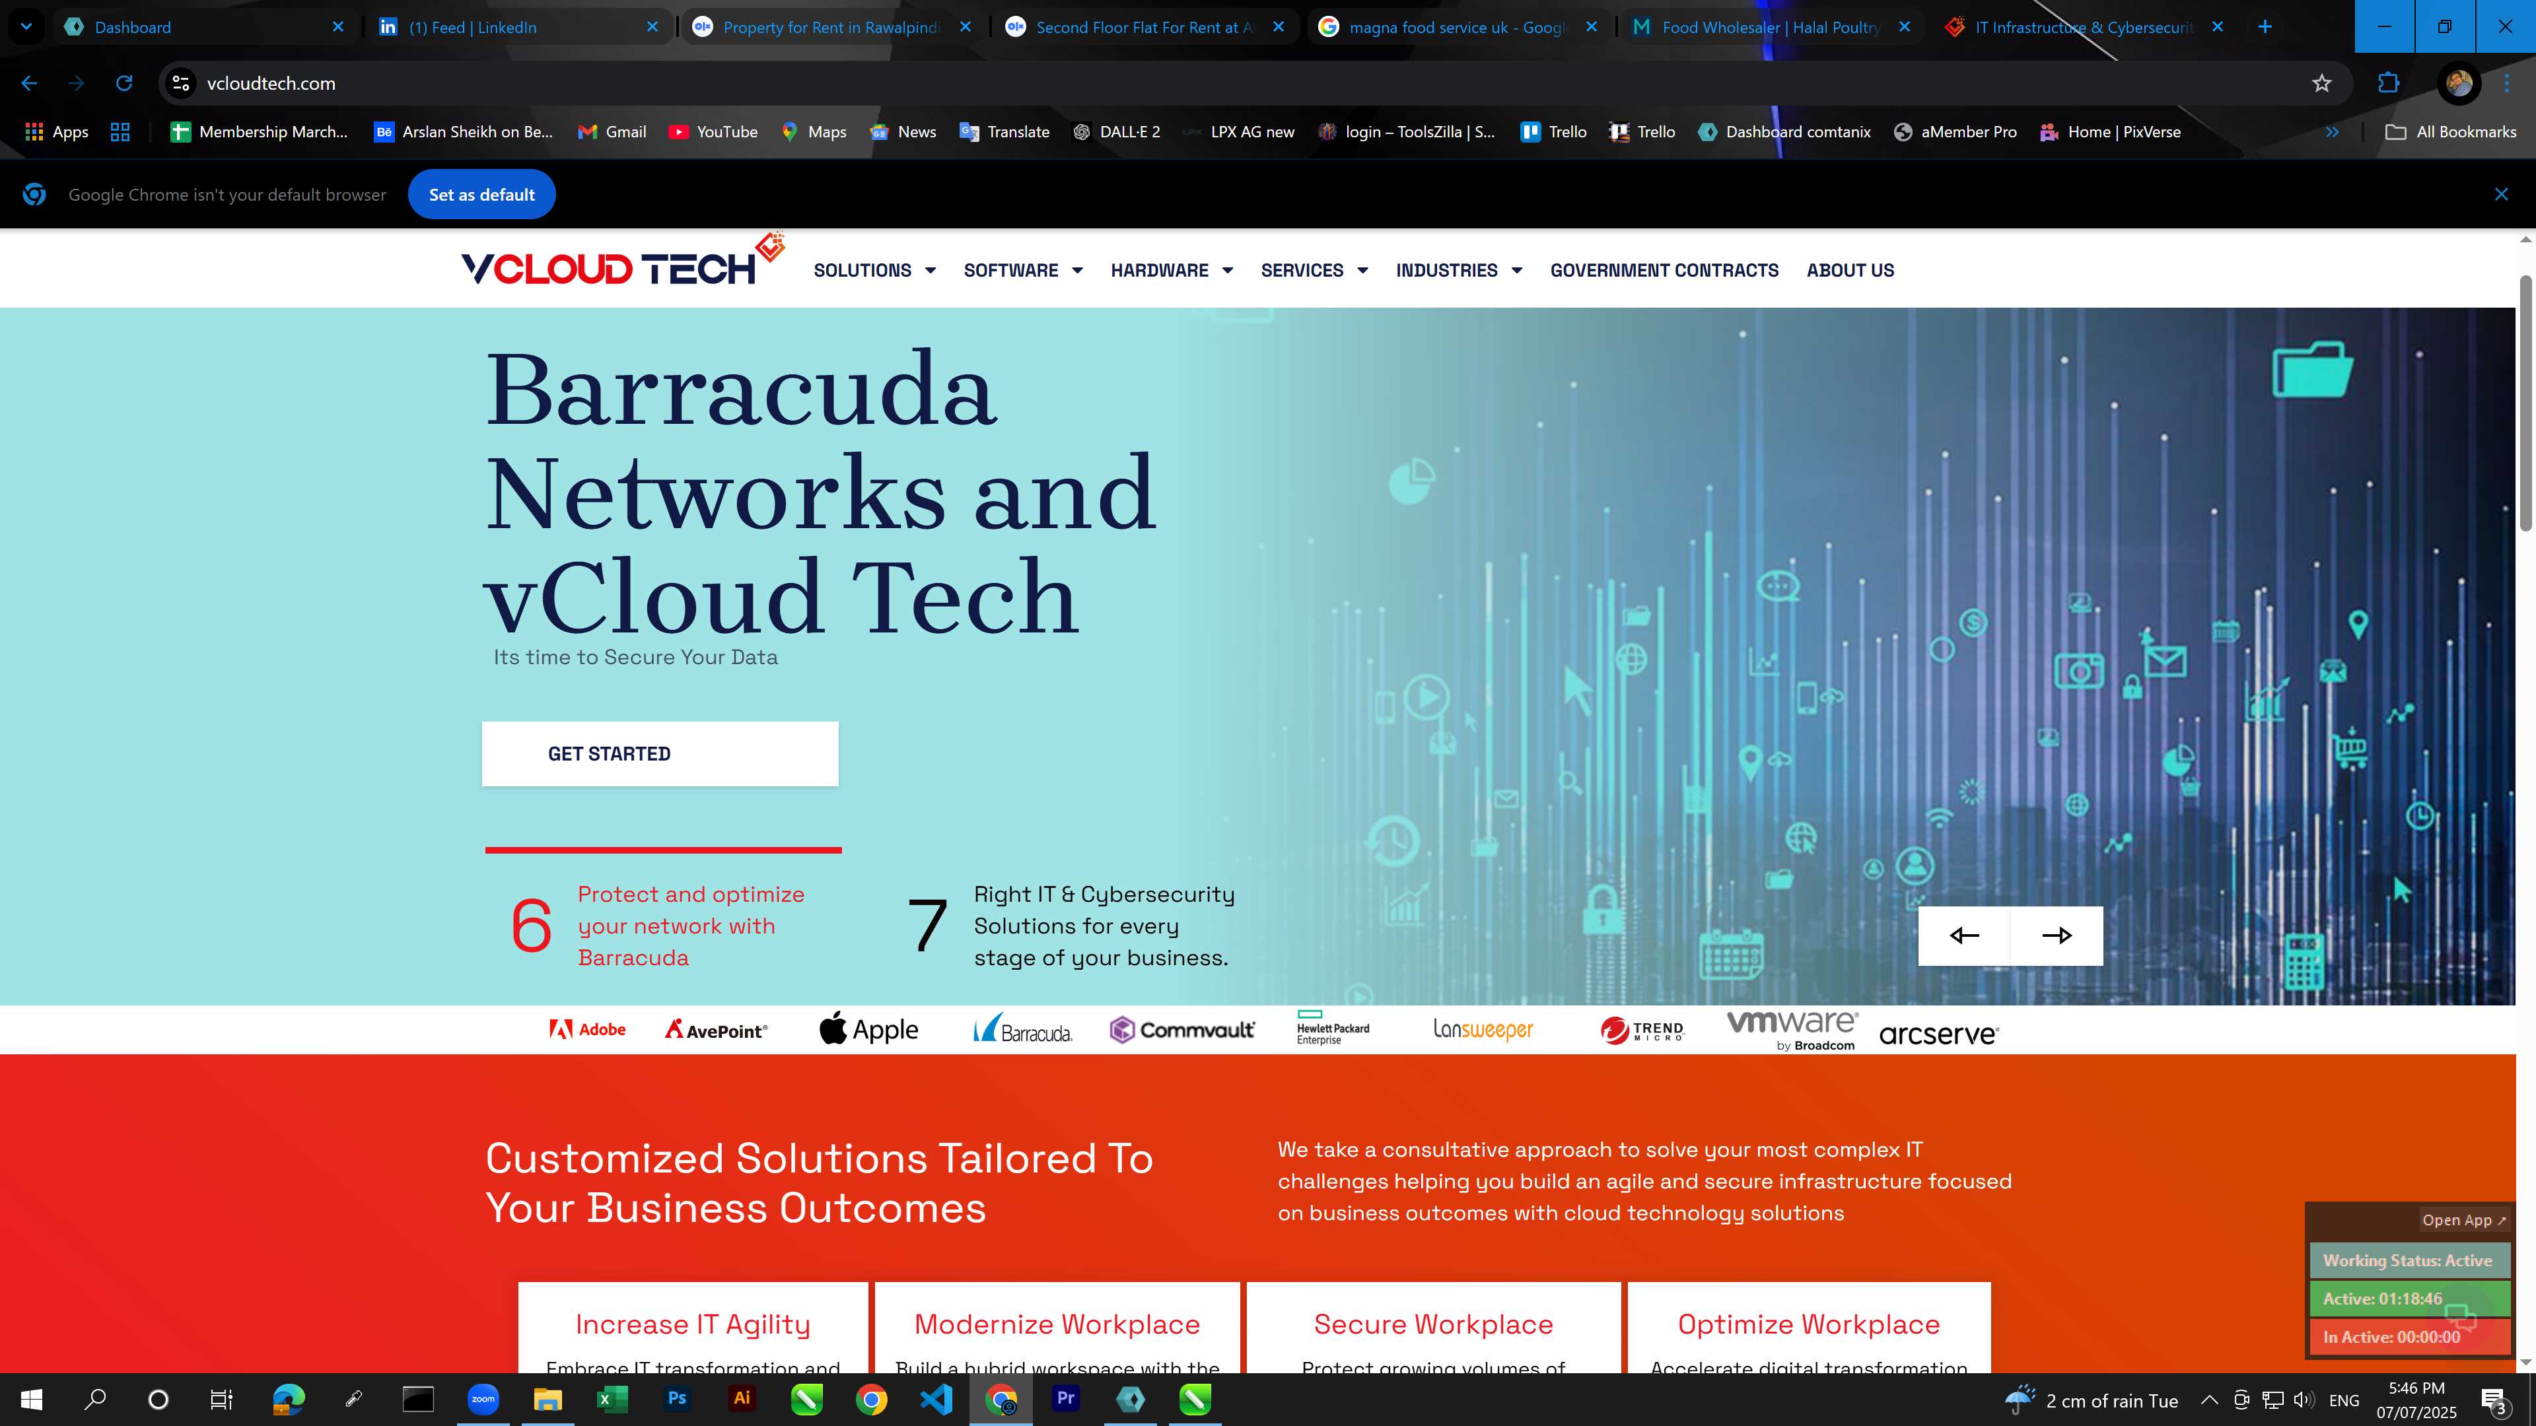The width and height of the screenshot is (2536, 1426).
Task: Open Increase IT Agility card
Action: click(693, 1328)
